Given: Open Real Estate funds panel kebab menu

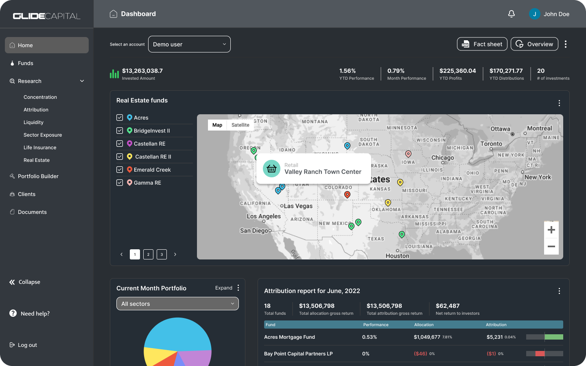Looking at the screenshot, I should pyautogui.click(x=559, y=103).
